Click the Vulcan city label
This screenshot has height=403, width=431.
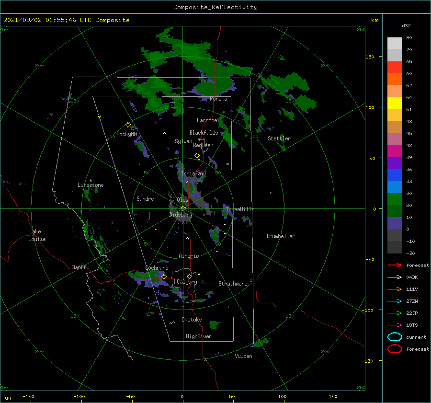(x=243, y=356)
